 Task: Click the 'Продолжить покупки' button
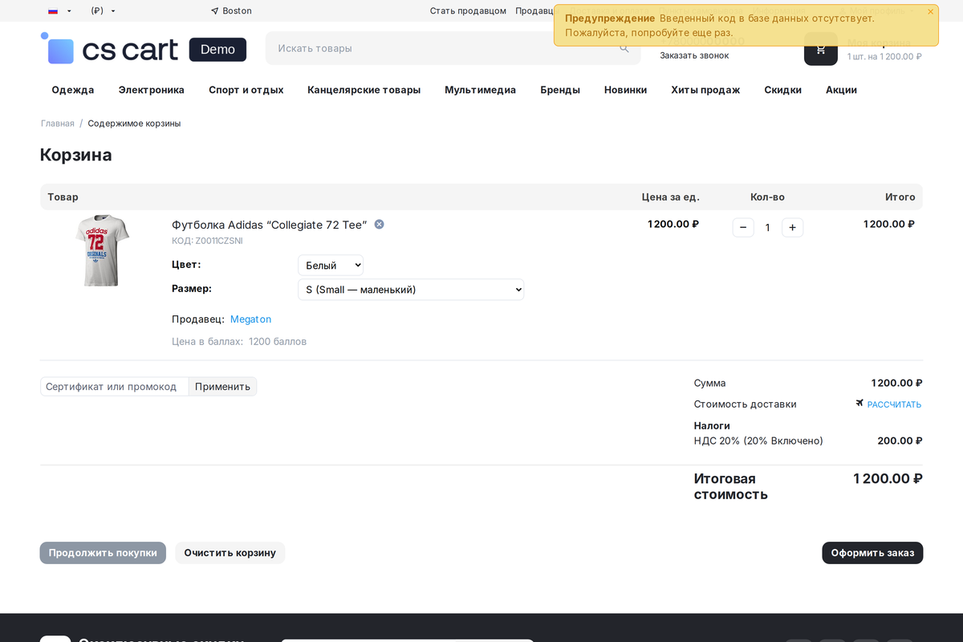coord(103,553)
